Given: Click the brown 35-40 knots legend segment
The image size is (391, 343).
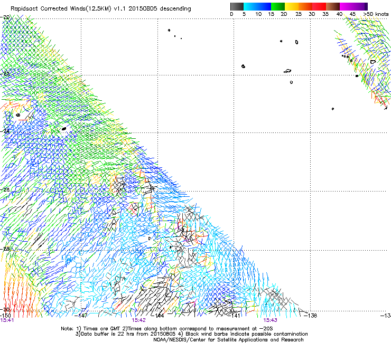Looking at the screenshot, I should click(x=333, y=6).
